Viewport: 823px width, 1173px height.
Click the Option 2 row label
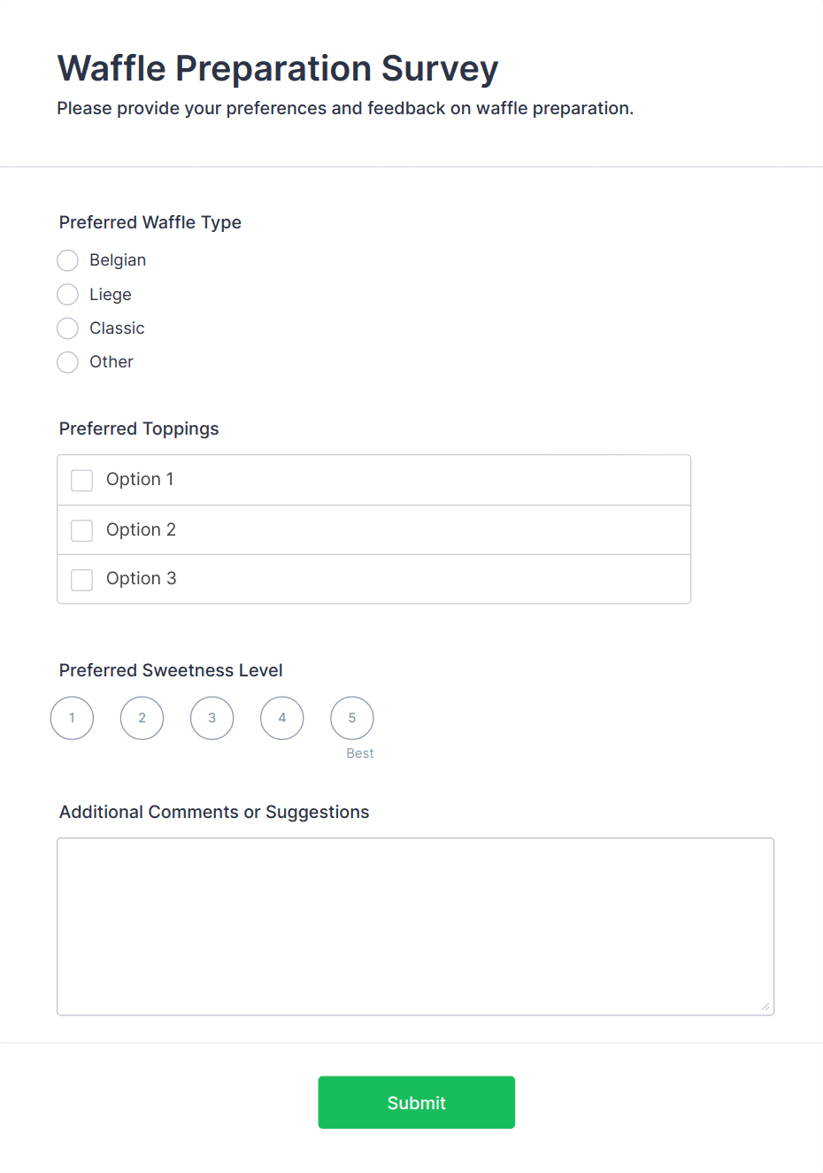point(141,529)
